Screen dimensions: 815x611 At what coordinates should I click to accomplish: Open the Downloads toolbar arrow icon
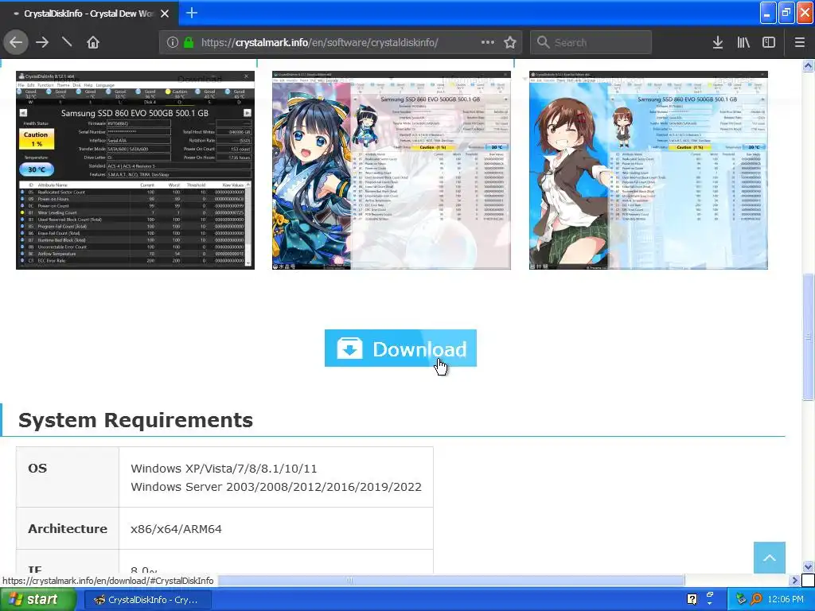tap(718, 42)
